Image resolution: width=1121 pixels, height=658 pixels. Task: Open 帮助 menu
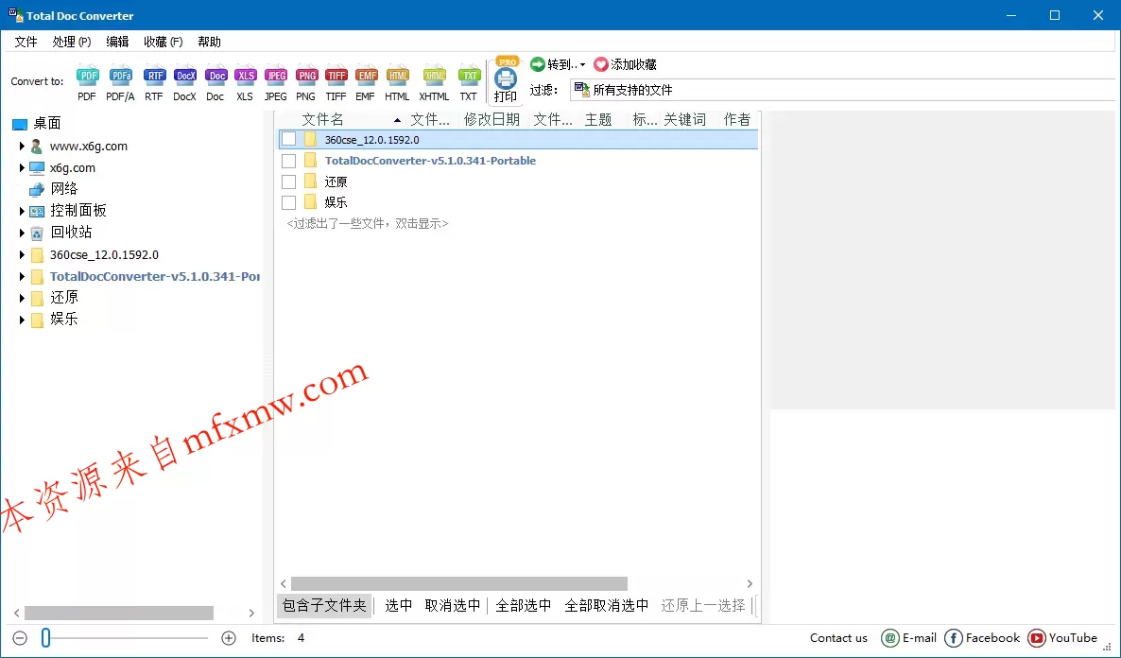coord(210,42)
